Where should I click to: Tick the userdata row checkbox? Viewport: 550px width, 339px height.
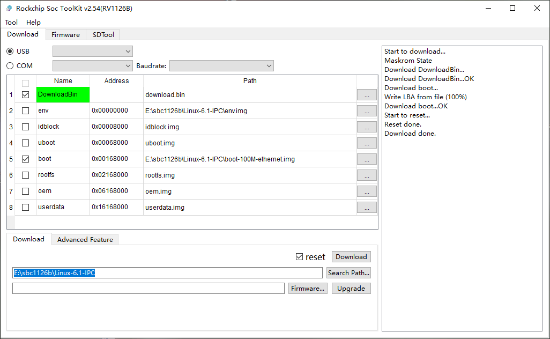(25, 208)
